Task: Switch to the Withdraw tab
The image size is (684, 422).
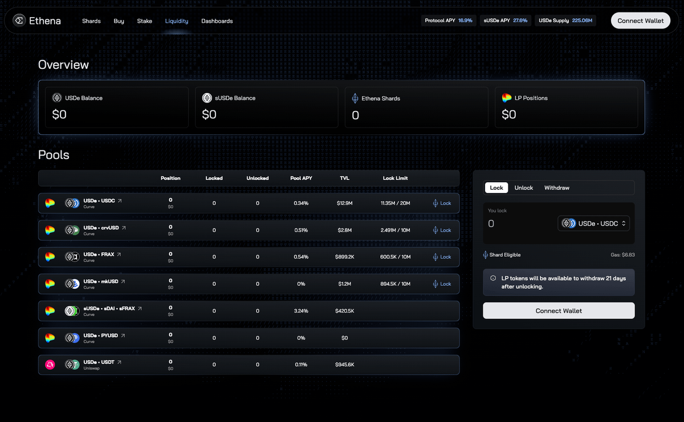Action: [x=557, y=187]
